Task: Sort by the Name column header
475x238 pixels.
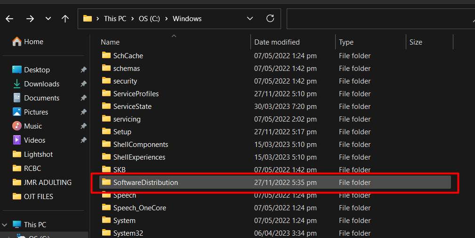Action: (x=110, y=42)
